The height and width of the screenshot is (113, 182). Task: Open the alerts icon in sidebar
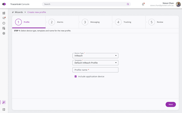pyautogui.click(x=4, y=23)
